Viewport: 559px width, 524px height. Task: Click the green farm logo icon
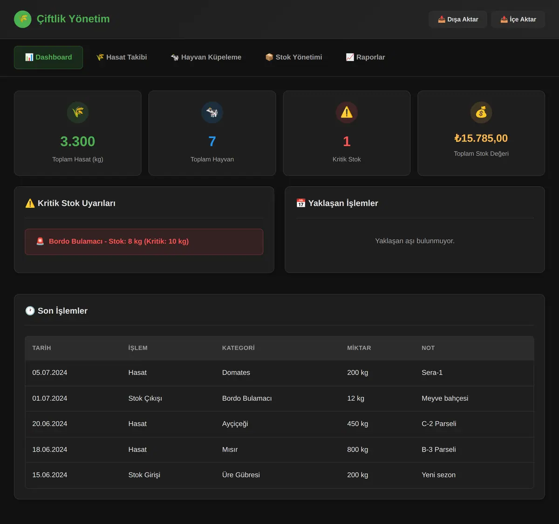point(23,19)
